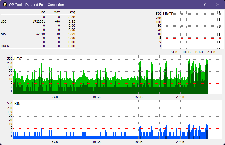Click the BIS total value 32010
Image resolution: width=225 pixels, height=145 pixels.
pos(40,34)
